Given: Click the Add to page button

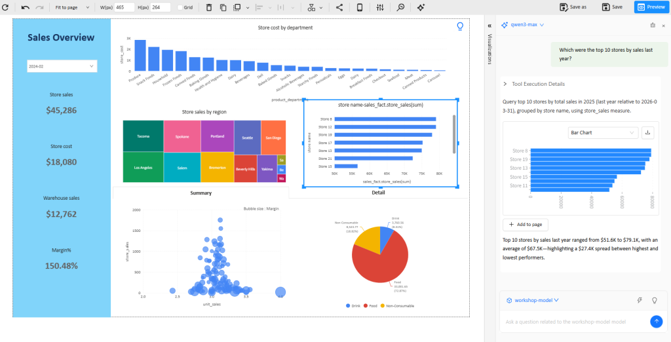Looking at the screenshot, I should [x=525, y=225].
